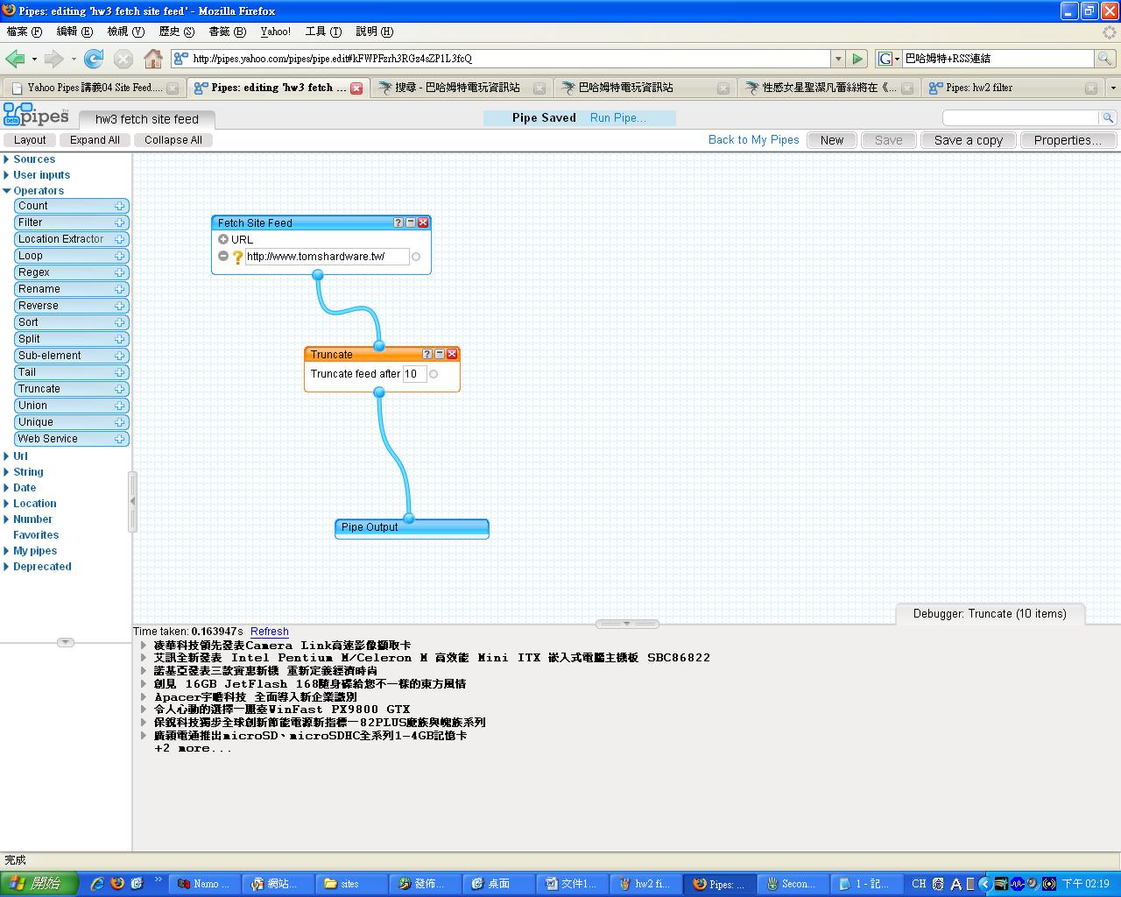Viewport: 1121px width, 897px height.
Task: Click the yellow question mark beside URL field
Action: click(x=237, y=257)
